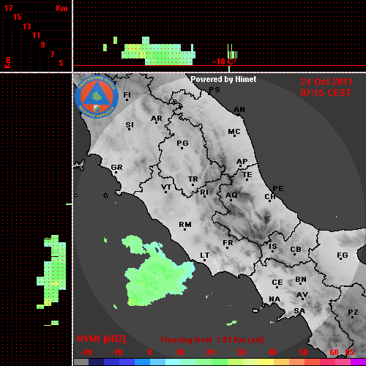The height and width of the screenshot is (366, 366).
Task: Click the time text '07:15 CEST'
Action: click(326, 93)
